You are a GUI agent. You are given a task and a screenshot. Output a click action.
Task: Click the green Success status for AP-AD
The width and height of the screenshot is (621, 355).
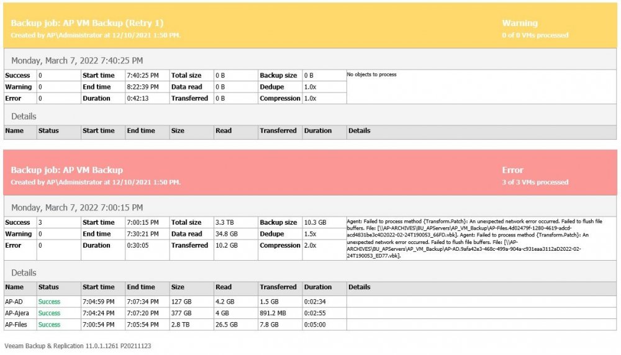49,302
